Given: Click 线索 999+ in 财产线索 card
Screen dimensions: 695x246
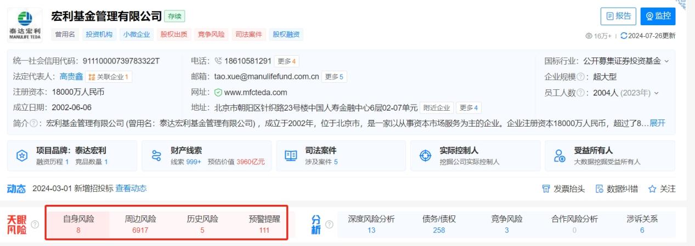Looking at the screenshot, I should click(x=186, y=162).
